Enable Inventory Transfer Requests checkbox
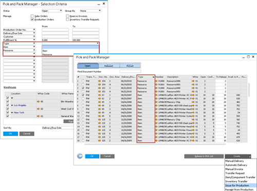This screenshot has height=191, width=257. [x=67, y=20]
